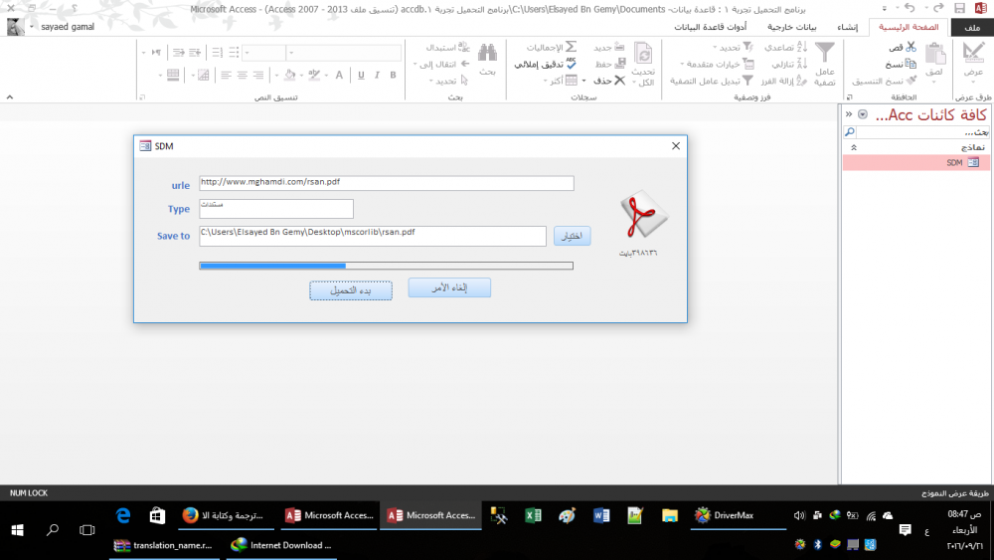Click the Save to path field
This screenshot has width=994, height=560.
pos(372,236)
